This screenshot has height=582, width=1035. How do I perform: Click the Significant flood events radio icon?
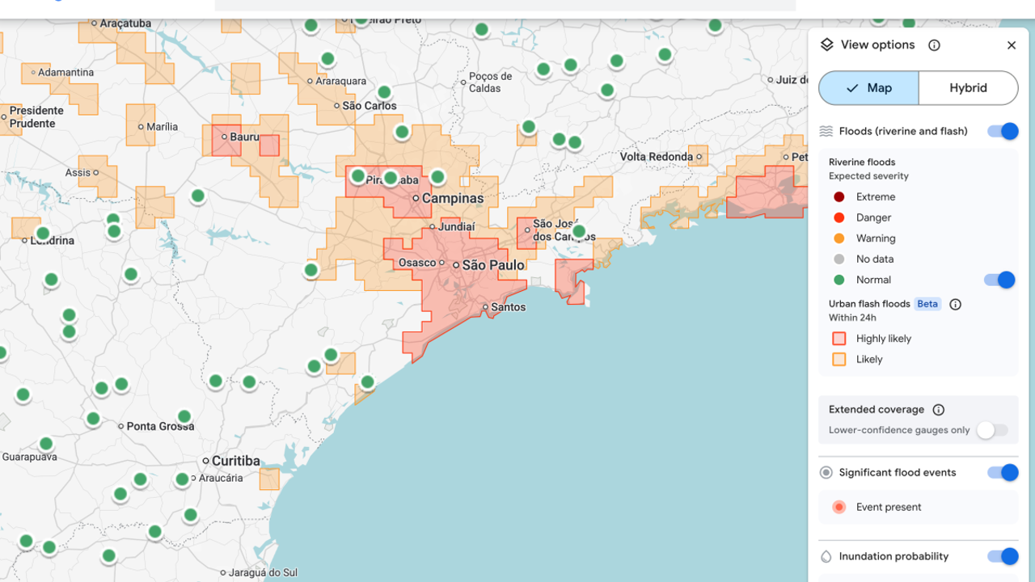(x=826, y=473)
